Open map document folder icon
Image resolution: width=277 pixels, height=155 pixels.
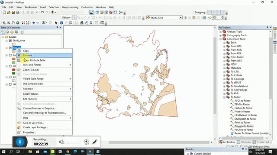click(9, 12)
